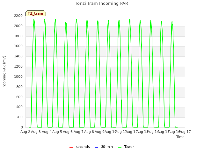
Task: Select the blue 30-min legend swatch
Action: coord(96,147)
